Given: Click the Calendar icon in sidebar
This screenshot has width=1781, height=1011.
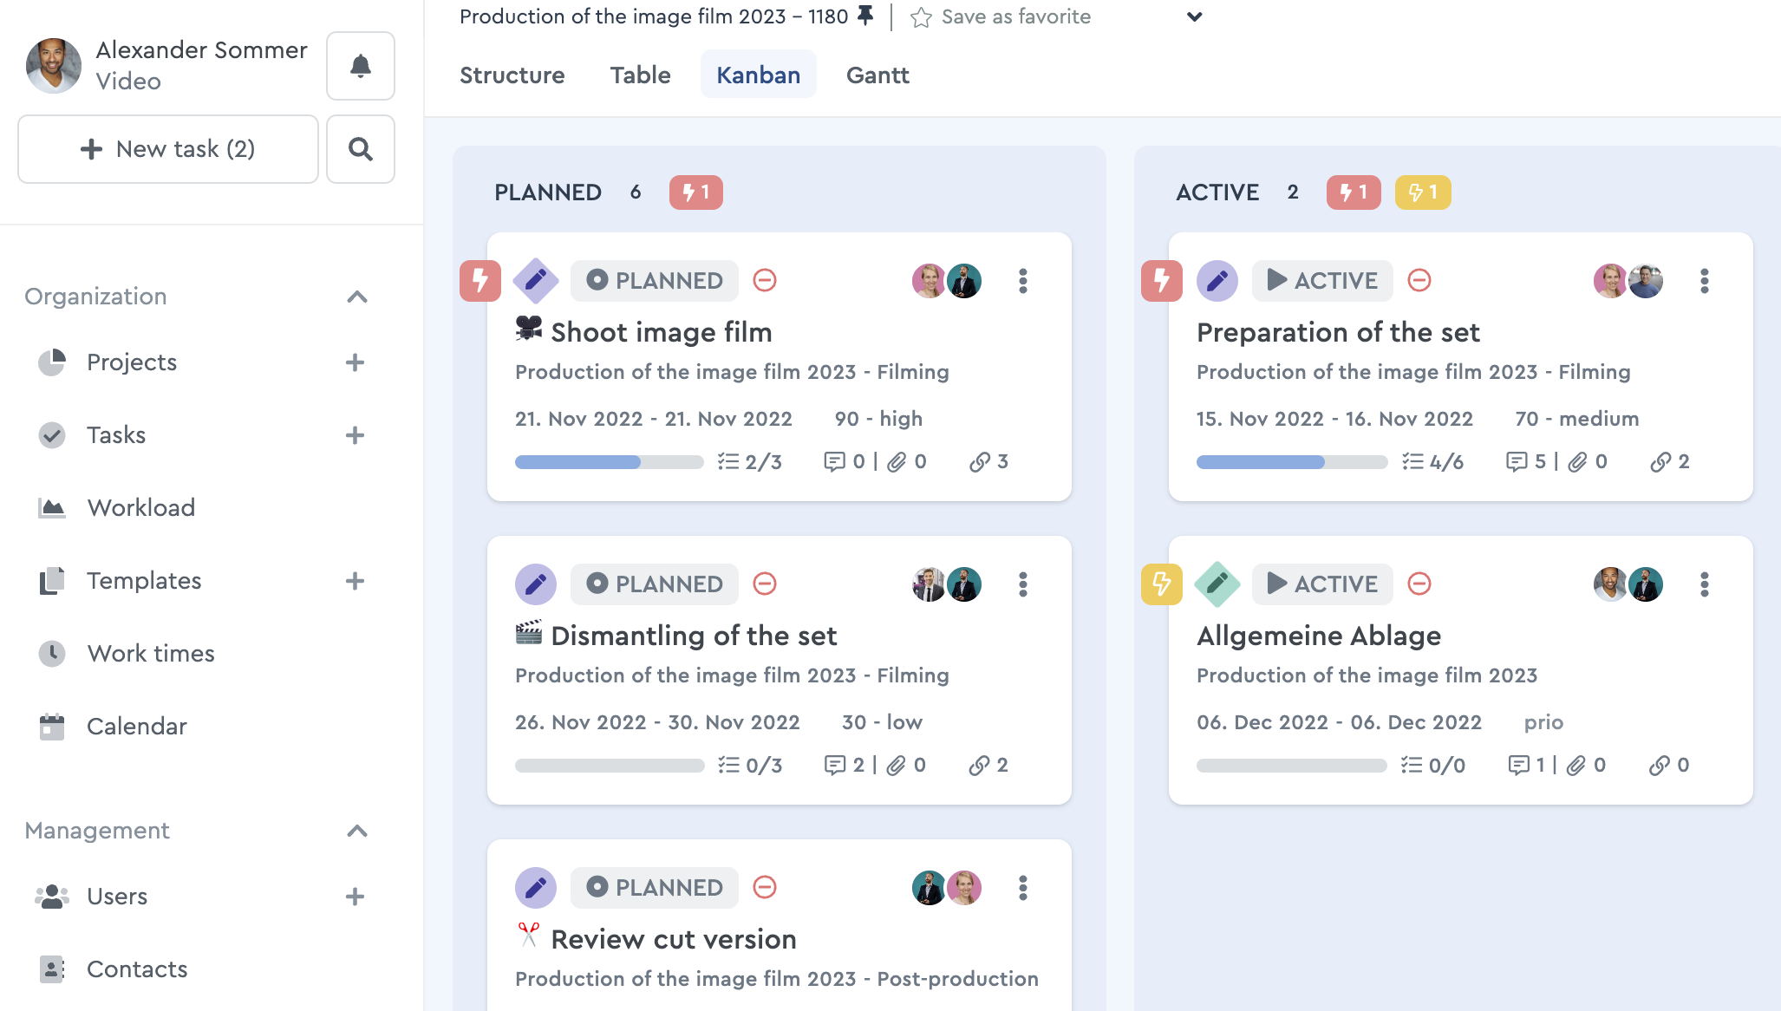Looking at the screenshot, I should pos(52,727).
